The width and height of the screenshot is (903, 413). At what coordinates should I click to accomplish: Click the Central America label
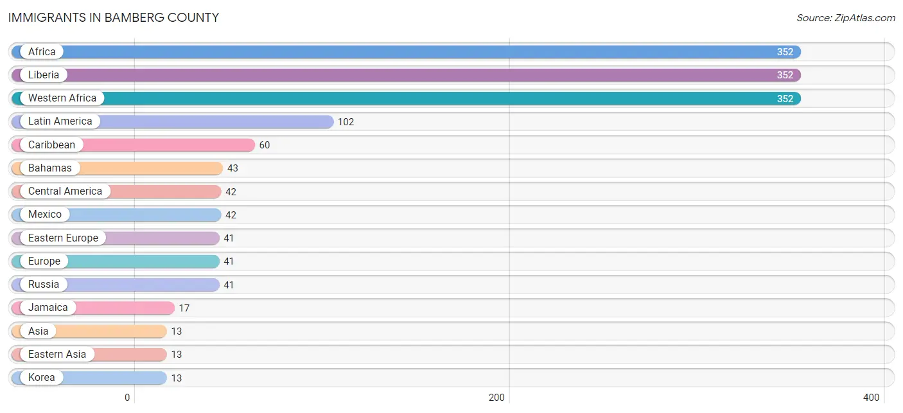tap(65, 191)
